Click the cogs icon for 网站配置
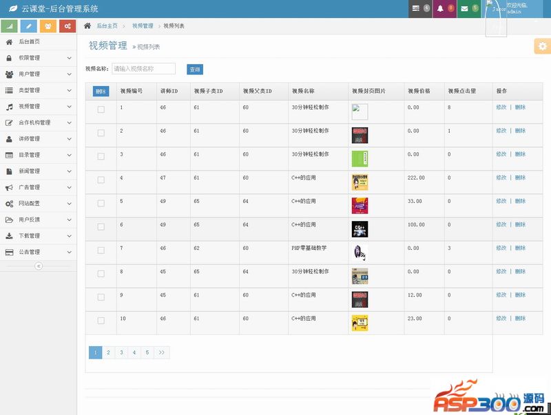Screen dimensions: 551x415 (9, 204)
